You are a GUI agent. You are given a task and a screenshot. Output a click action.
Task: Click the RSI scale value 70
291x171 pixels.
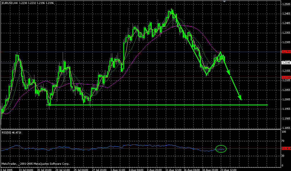point(283,141)
